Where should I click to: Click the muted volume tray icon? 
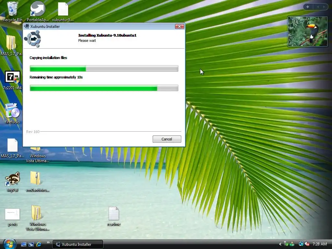(x=307, y=244)
